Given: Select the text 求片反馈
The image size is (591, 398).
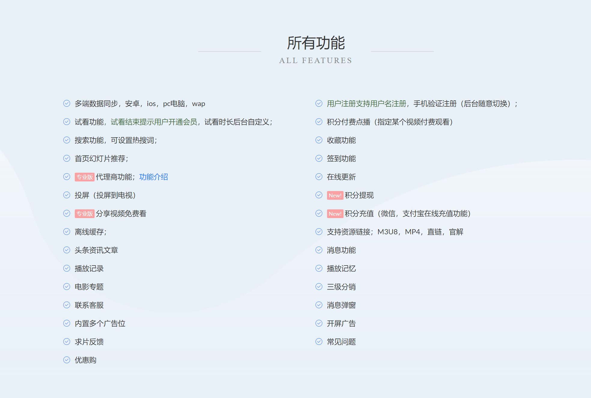Looking at the screenshot, I should (89, 342).
